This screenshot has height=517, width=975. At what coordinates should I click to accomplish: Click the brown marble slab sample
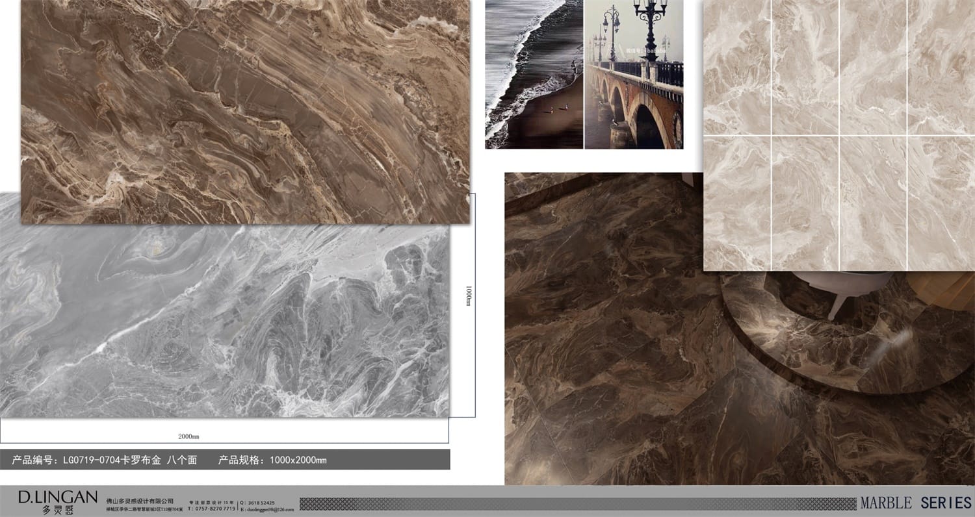click(x=245, y=112)
